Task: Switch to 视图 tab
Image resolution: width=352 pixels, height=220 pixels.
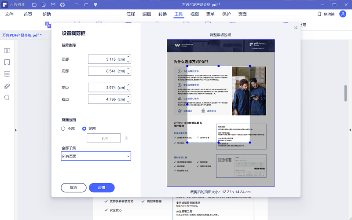Action: pyautogui.click(x=194, y=14)
